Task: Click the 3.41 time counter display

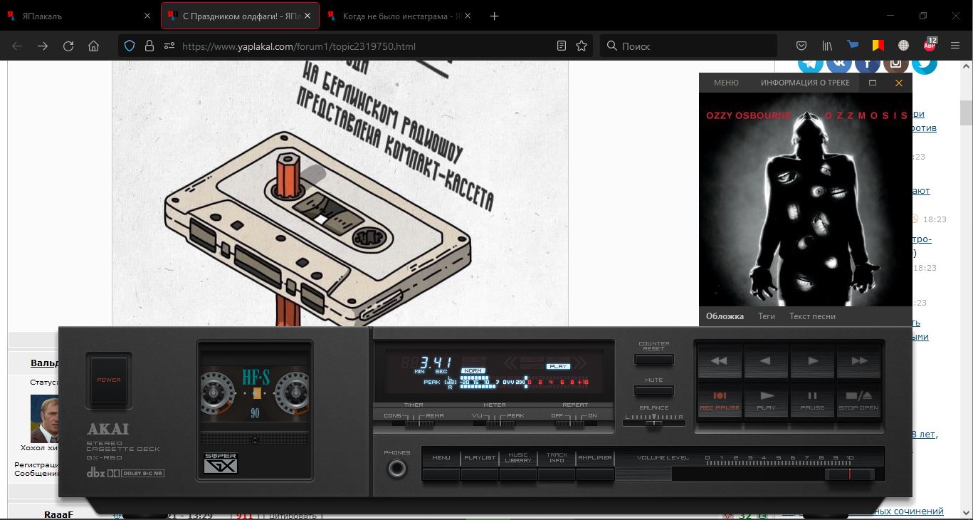Action: point(434,362)
